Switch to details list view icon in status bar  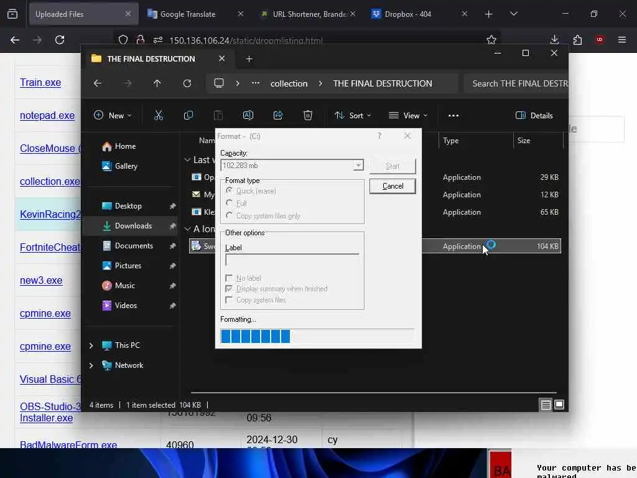546,405
